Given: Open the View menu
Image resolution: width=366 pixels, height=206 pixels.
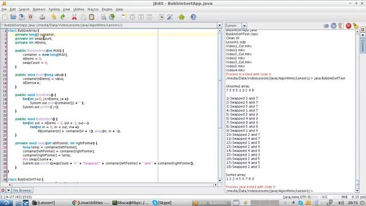Looking at the screenshot, I should click(66, 9).
